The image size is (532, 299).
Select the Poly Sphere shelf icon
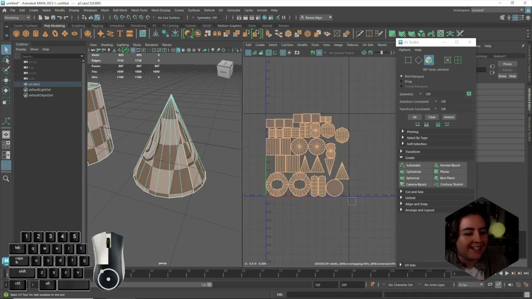click(x=16, y=34)
